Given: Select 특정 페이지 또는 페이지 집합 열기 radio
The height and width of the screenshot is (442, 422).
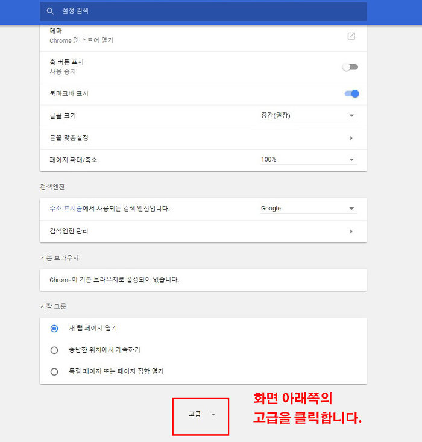Looking at the screenshot, I should click(x=54, y=371).
